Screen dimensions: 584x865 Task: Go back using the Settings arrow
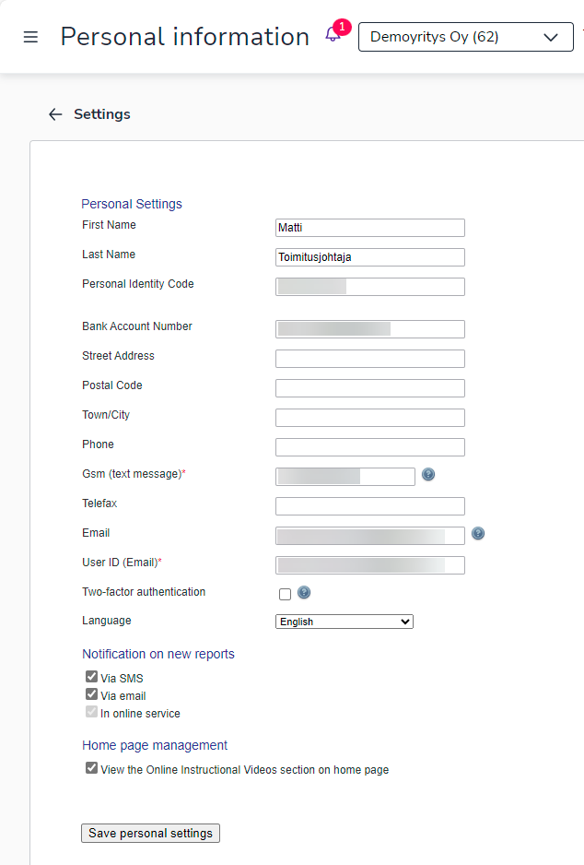click(x=55, y=114)
